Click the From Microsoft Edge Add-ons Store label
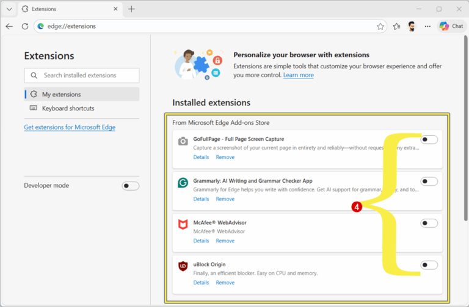The image size is (469, 307). coord(220,122)
